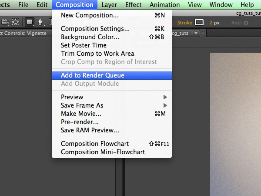Open the Edit menu

[x=42, y=5]
